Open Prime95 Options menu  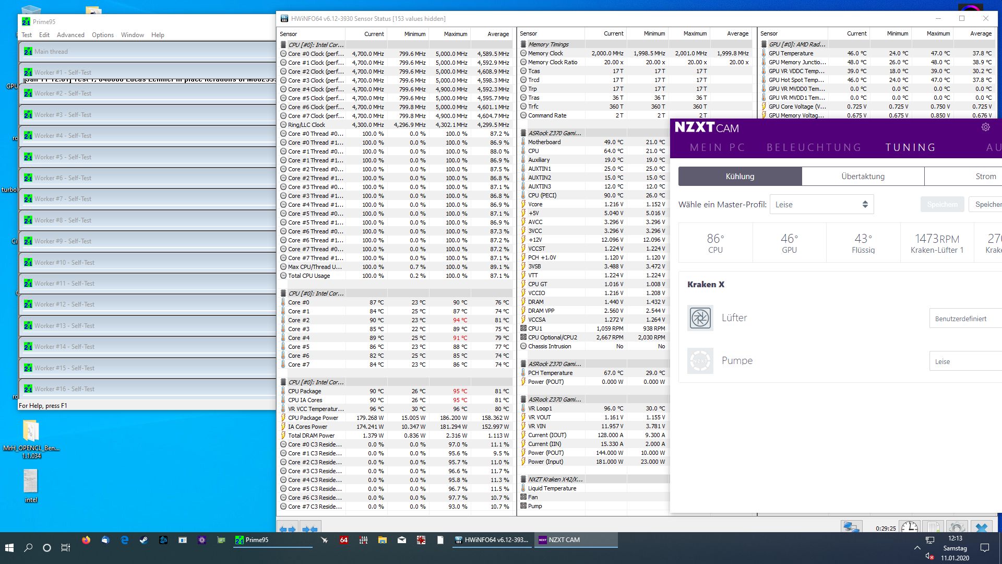click(x=103, y=35)
